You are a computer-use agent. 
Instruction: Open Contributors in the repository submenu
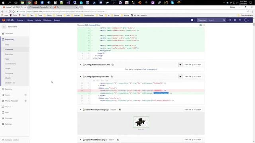(x=10, y=64)
